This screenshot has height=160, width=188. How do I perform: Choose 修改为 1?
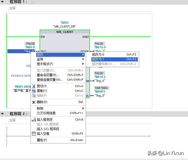click(x=114, y=59)
